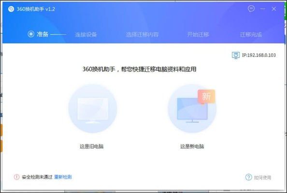Open the feedback chat bubble icon

point(251,9)
